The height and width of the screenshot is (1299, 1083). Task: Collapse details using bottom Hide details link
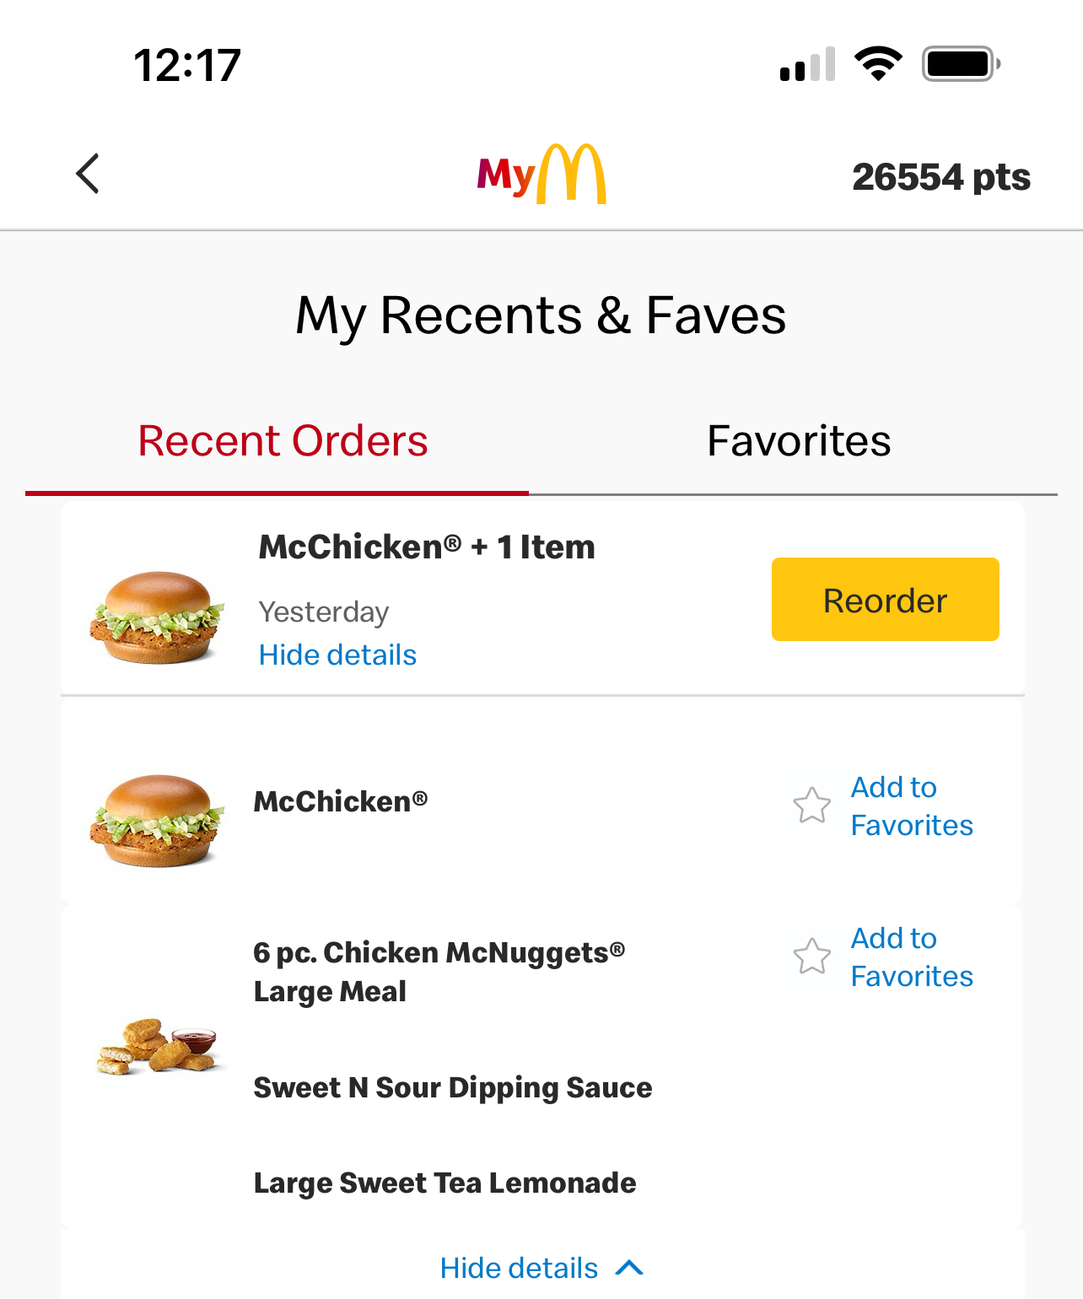point(519,1268)
